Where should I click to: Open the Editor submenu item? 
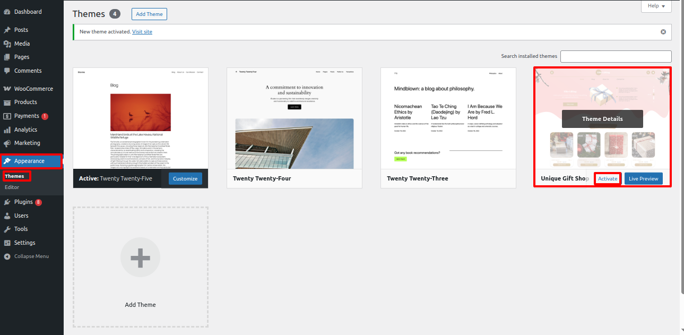pos(12,187)
